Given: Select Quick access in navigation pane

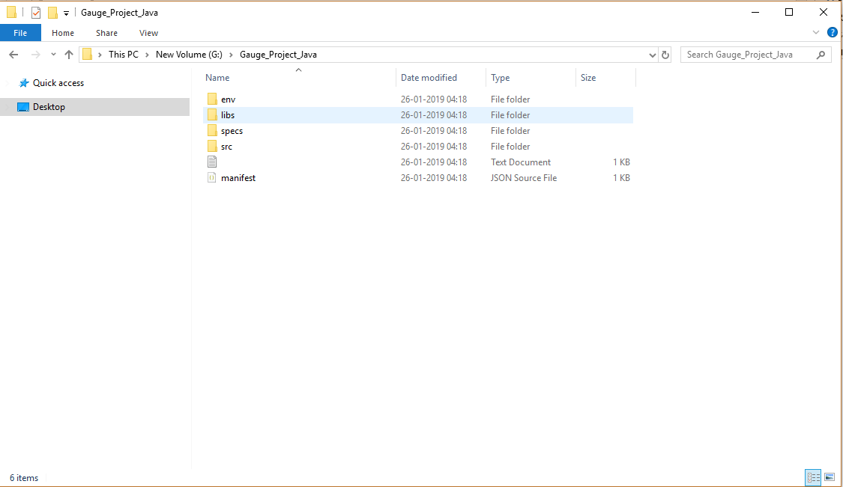Looking at the screenshot, I should (58, 83).
